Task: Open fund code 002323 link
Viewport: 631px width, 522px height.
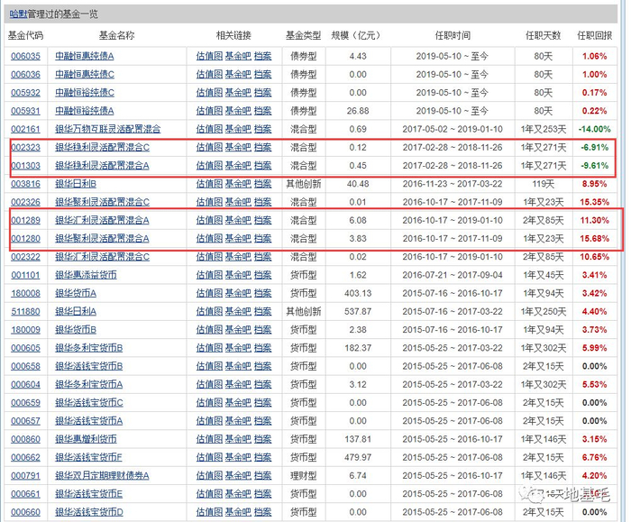Action: (x=26, y=147)
